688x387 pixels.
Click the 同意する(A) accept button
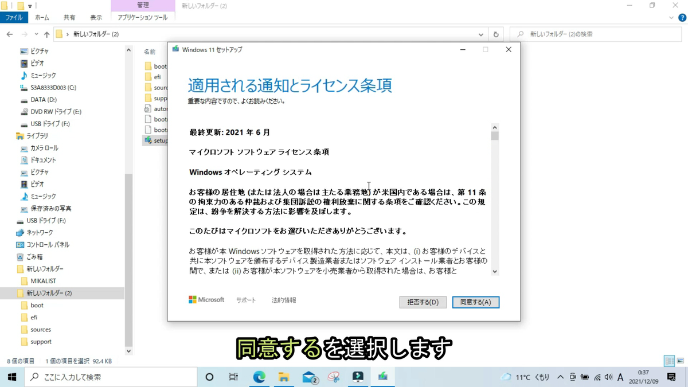475,302
